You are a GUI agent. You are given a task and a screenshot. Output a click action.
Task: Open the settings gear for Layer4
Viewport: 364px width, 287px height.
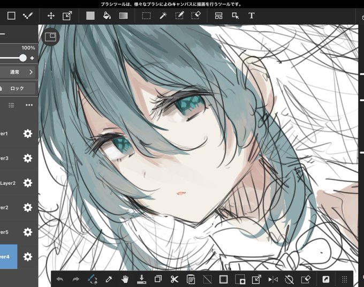28,257
